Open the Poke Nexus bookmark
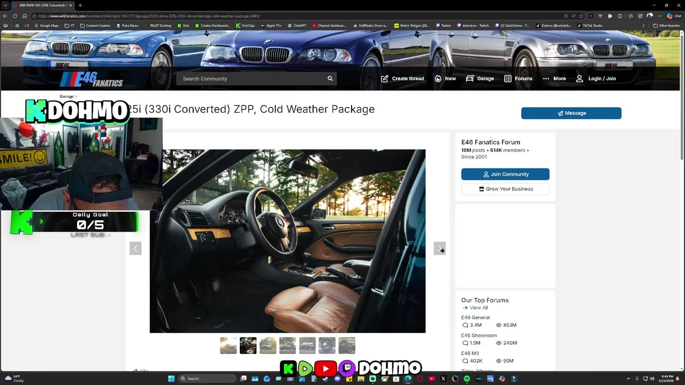The width and height of the screenshot is (685, 385). 128,26
